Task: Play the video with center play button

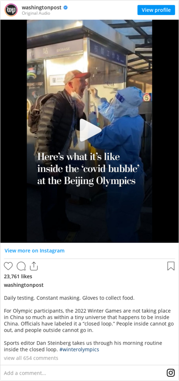Action: point(89,130)
